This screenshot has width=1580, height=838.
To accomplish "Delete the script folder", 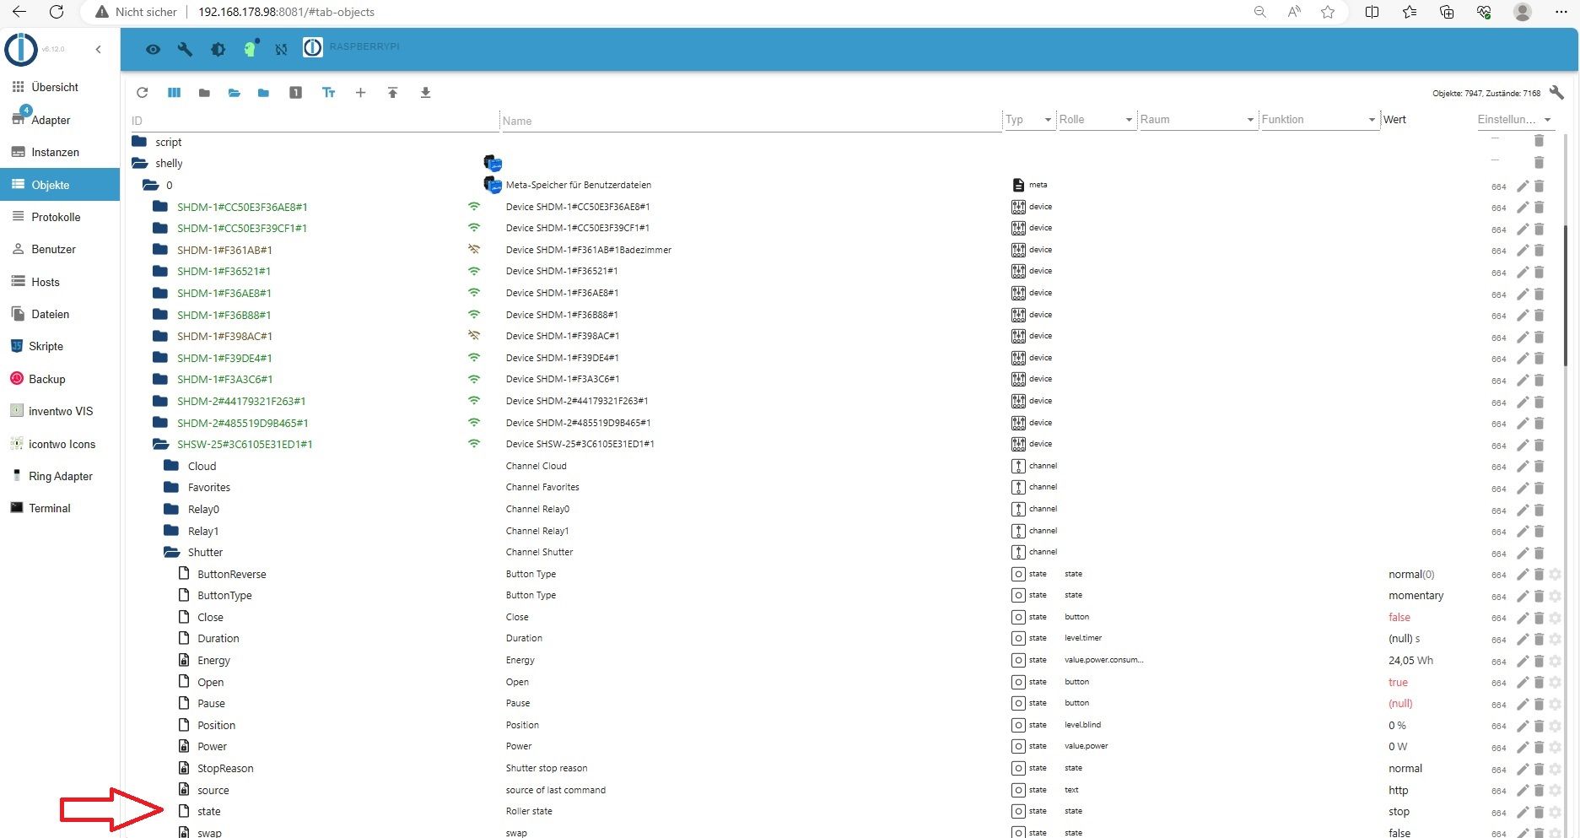I will 1539,141.
